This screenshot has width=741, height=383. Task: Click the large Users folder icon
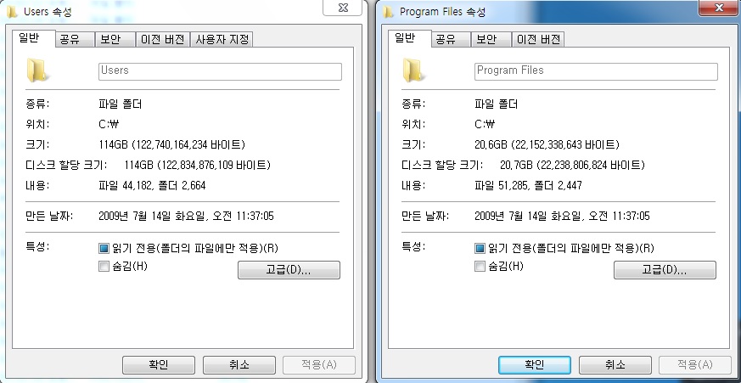coord(36,70)
